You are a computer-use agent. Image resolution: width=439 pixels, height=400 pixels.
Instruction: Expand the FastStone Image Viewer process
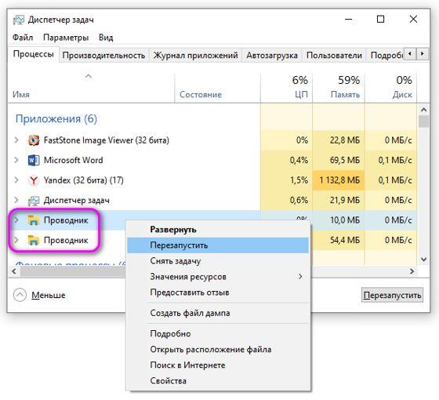tap(16, 140)
